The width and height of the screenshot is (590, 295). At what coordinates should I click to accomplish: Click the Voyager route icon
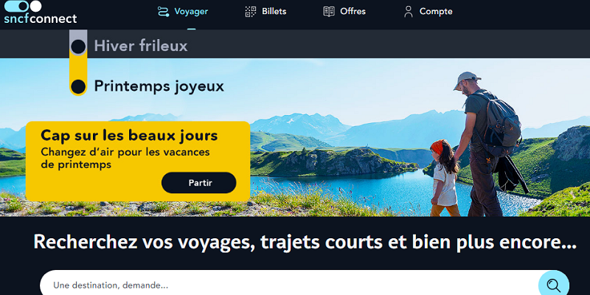pos(163,12)
